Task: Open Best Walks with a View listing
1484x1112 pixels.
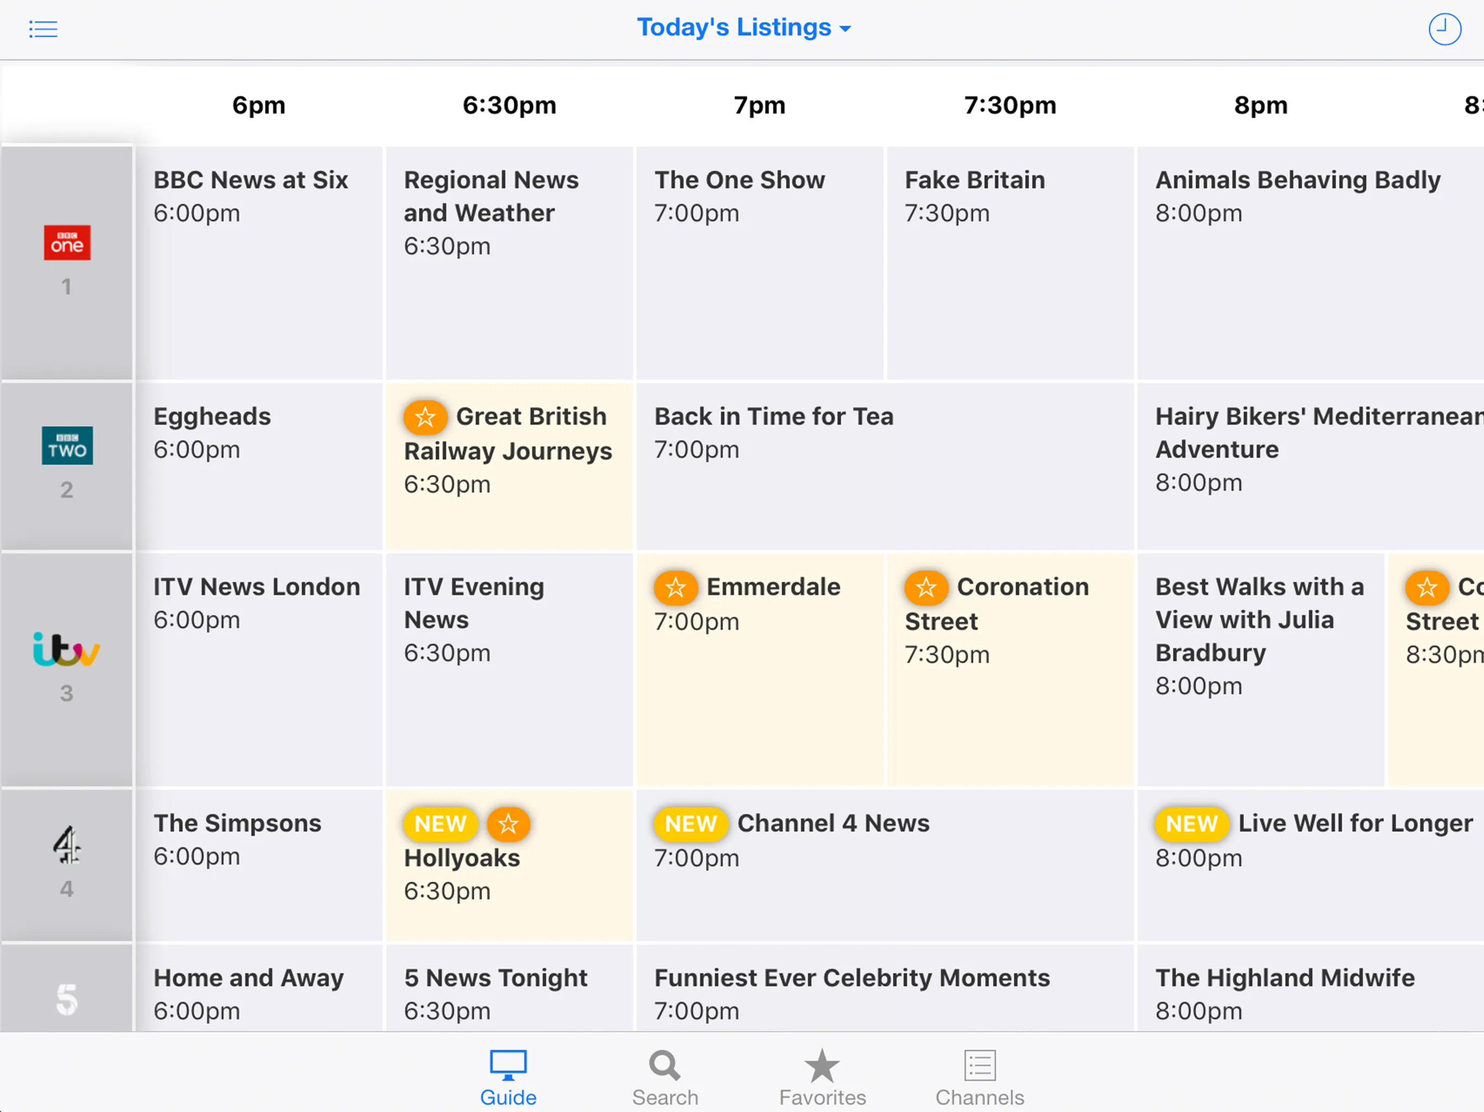Action: click(x=1261, y=669)
